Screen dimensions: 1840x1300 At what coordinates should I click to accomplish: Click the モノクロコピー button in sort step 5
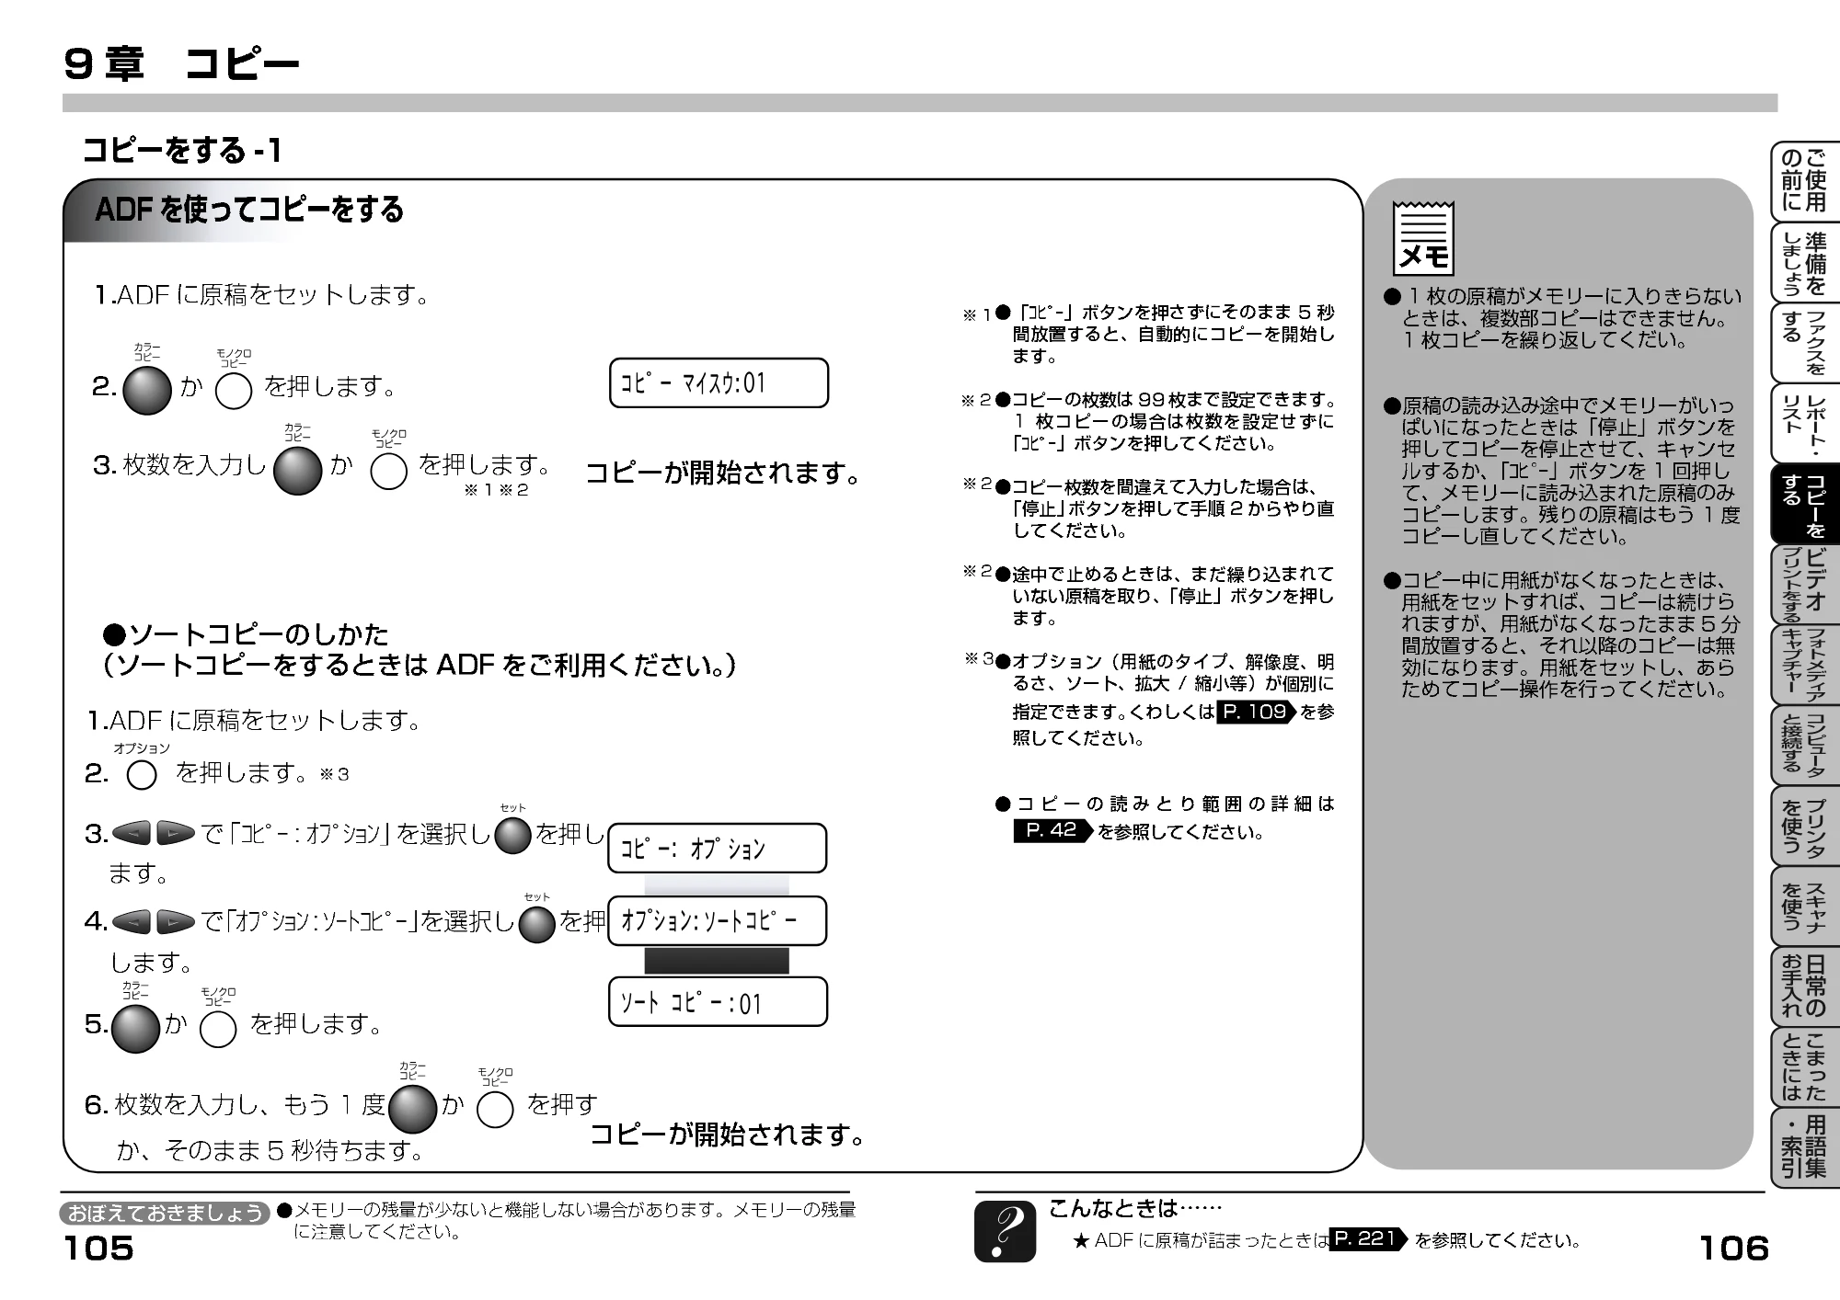click(x=218, y=1030)
